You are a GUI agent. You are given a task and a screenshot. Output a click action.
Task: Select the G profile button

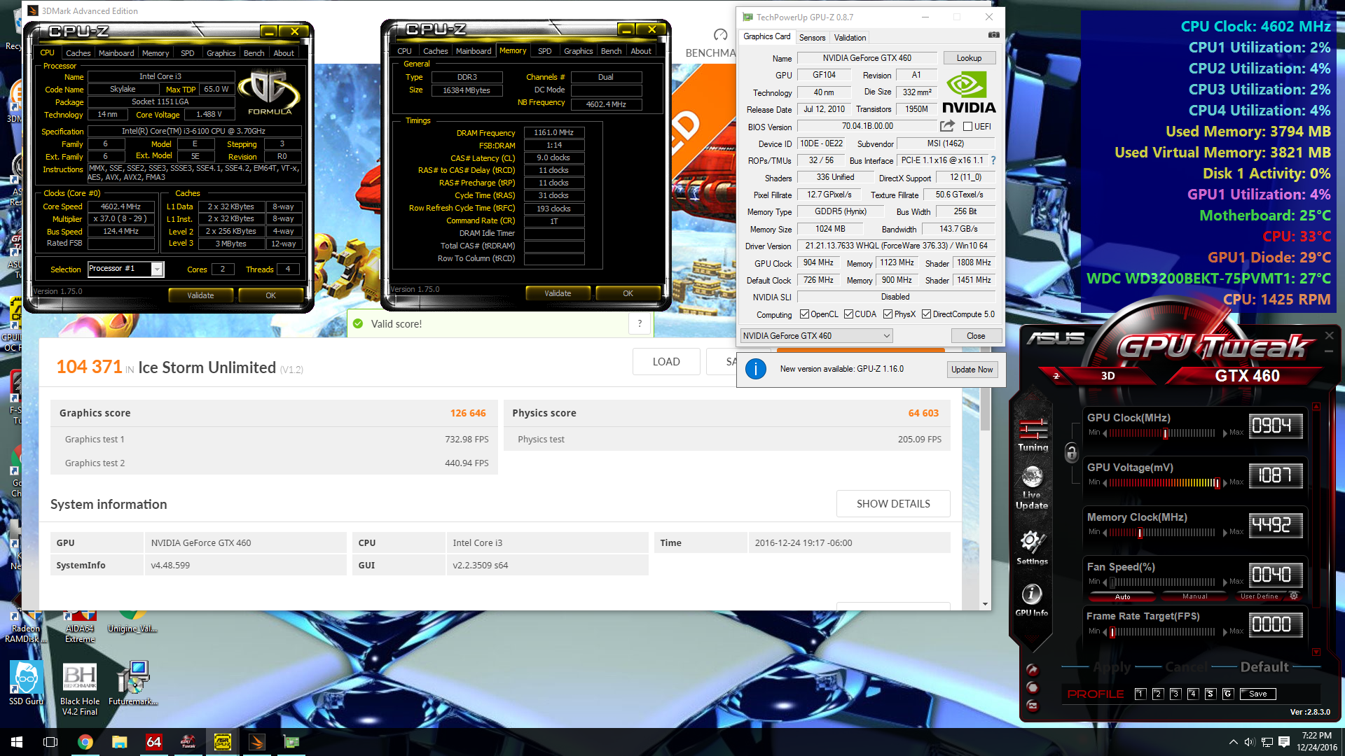point(1227,694)
